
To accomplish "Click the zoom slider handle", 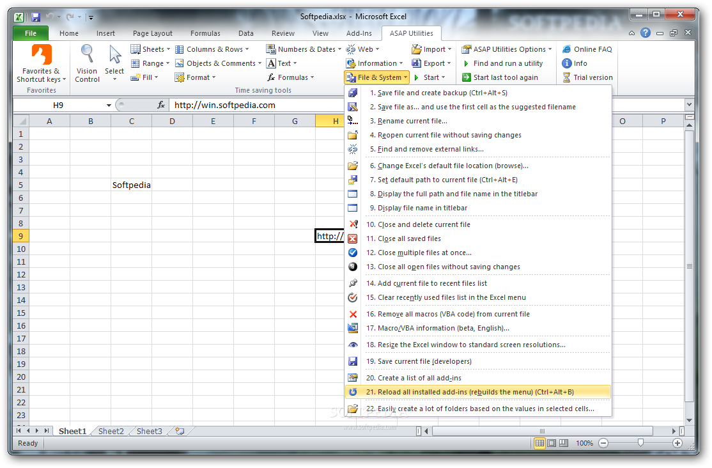I will [640, 442].
